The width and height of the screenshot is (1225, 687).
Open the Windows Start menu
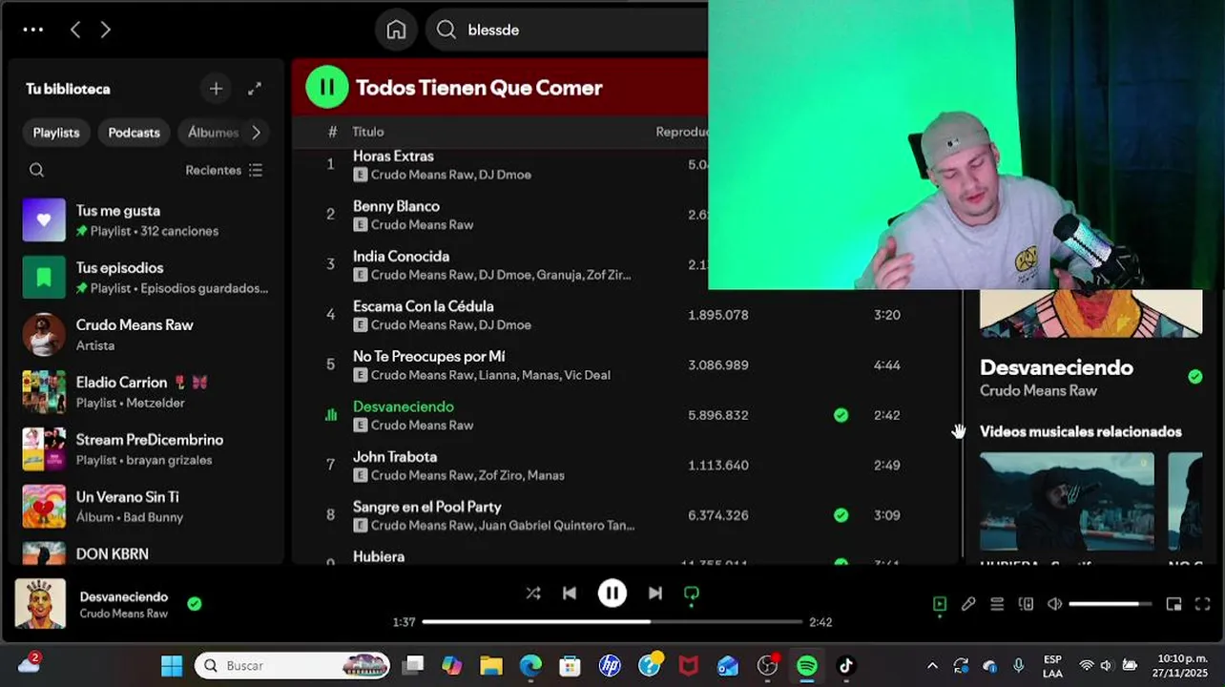click(172, 666)
